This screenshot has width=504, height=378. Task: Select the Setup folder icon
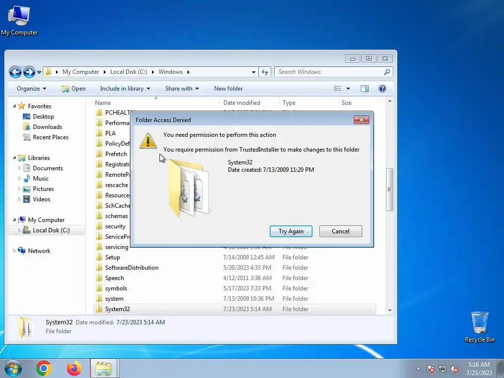(99, 257)
